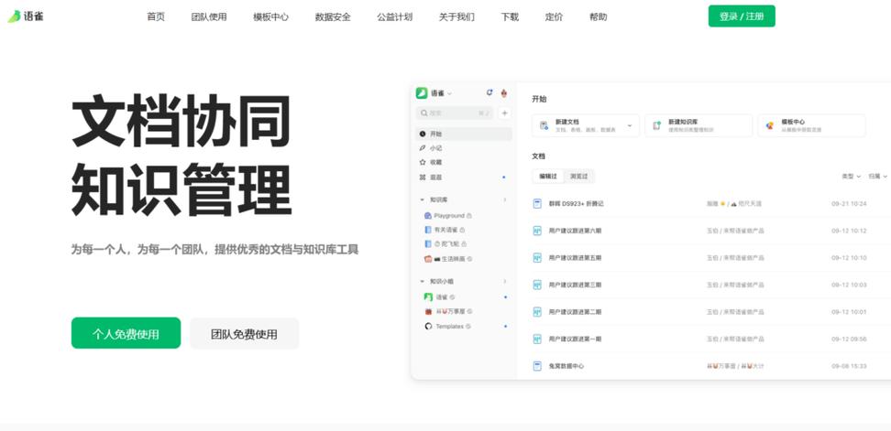
Task: Click the search field in preview sidebar
Action: [455, 113]
